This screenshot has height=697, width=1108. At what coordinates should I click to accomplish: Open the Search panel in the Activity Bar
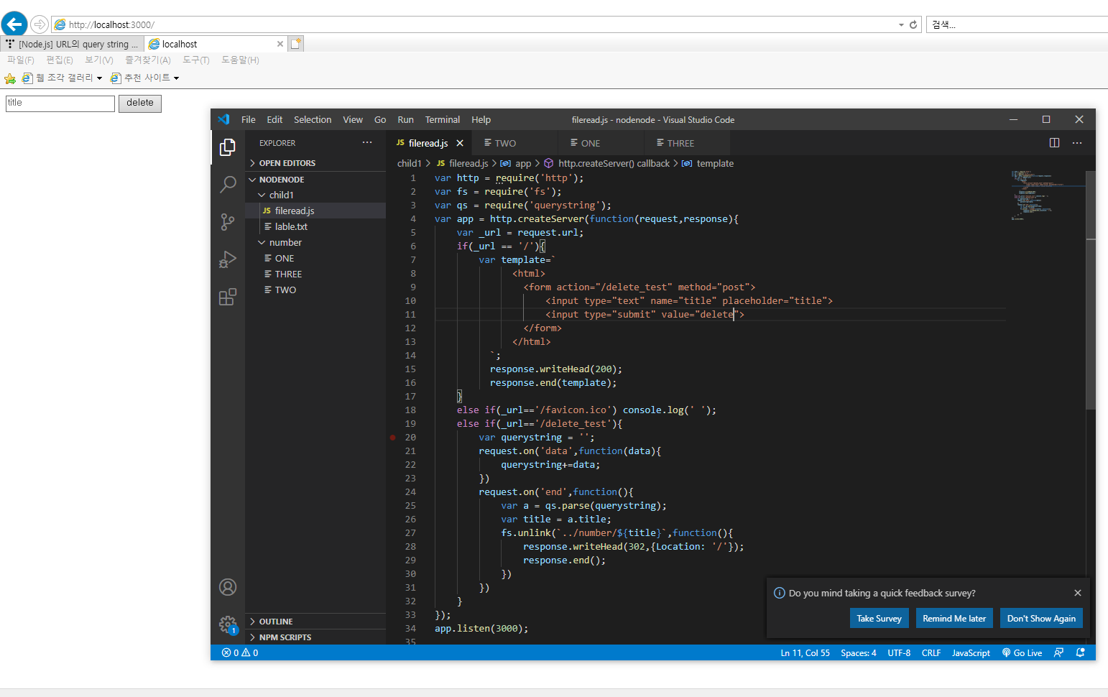(228, 185)
